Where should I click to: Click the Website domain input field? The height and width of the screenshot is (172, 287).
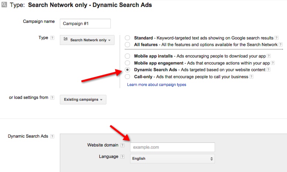tap(172, 147)
